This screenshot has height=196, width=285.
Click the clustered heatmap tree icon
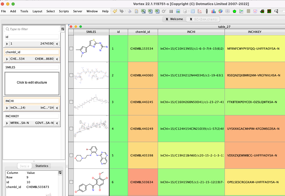point(262,11)
